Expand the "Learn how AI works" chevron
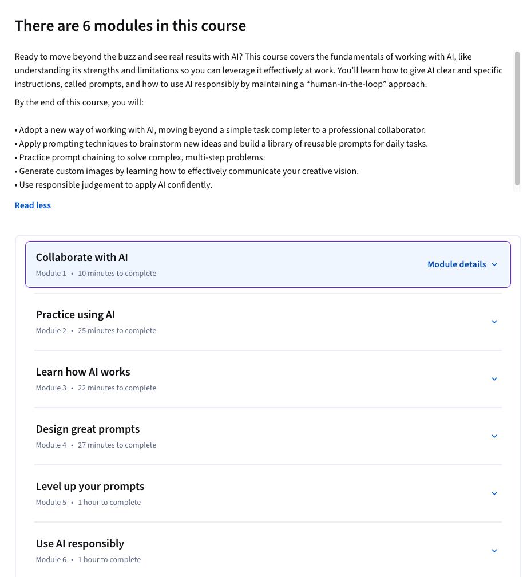The height and width of the screenshot is (577, 531). [x=494, y=379]
